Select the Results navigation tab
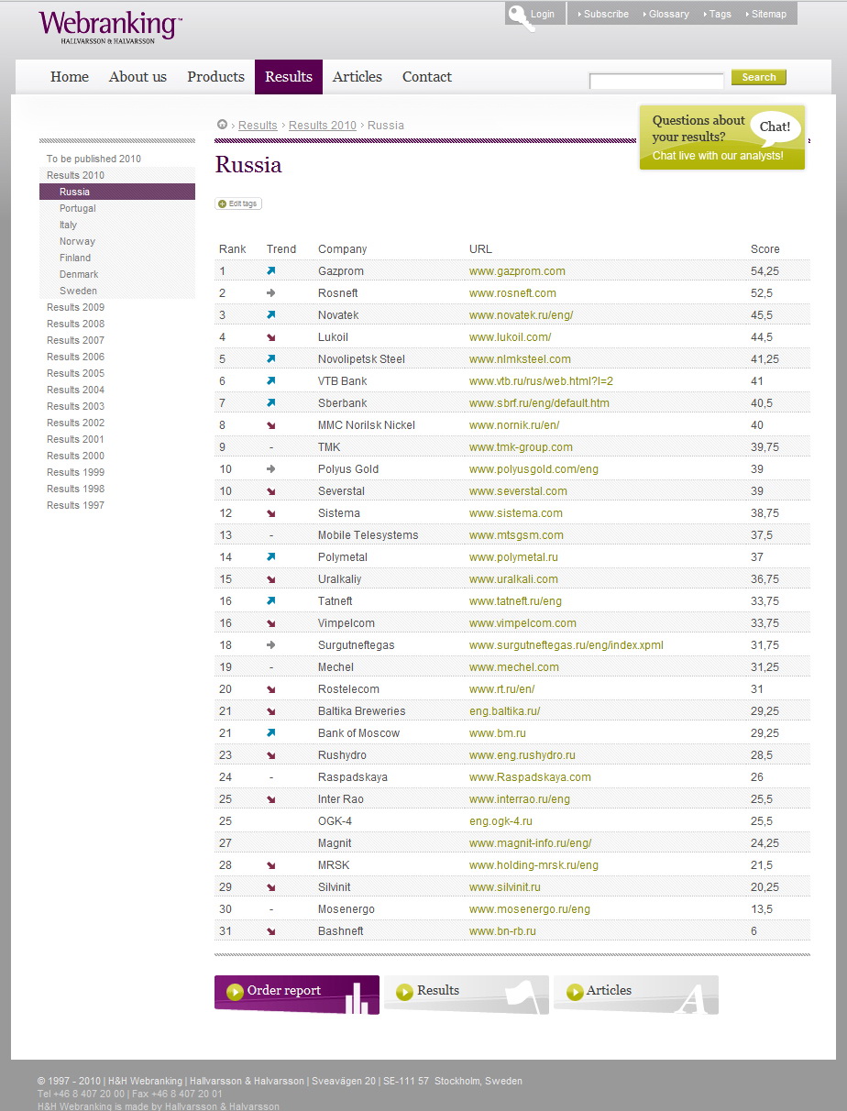This screenshot has width=847, height=1111. pos(289,77)
